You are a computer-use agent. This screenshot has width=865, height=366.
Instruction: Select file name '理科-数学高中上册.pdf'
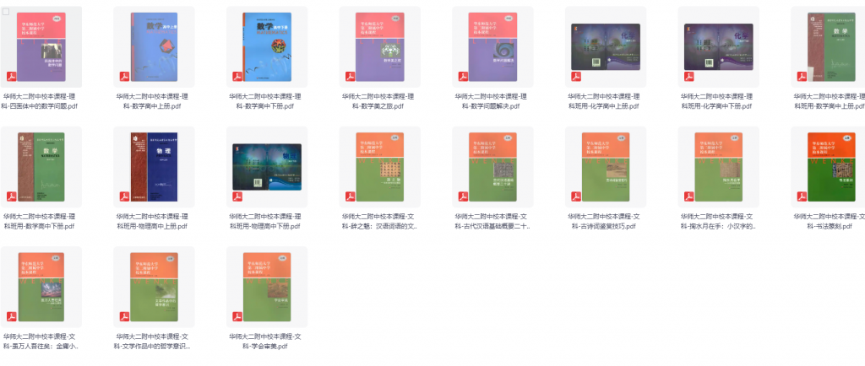pos(154,101)
